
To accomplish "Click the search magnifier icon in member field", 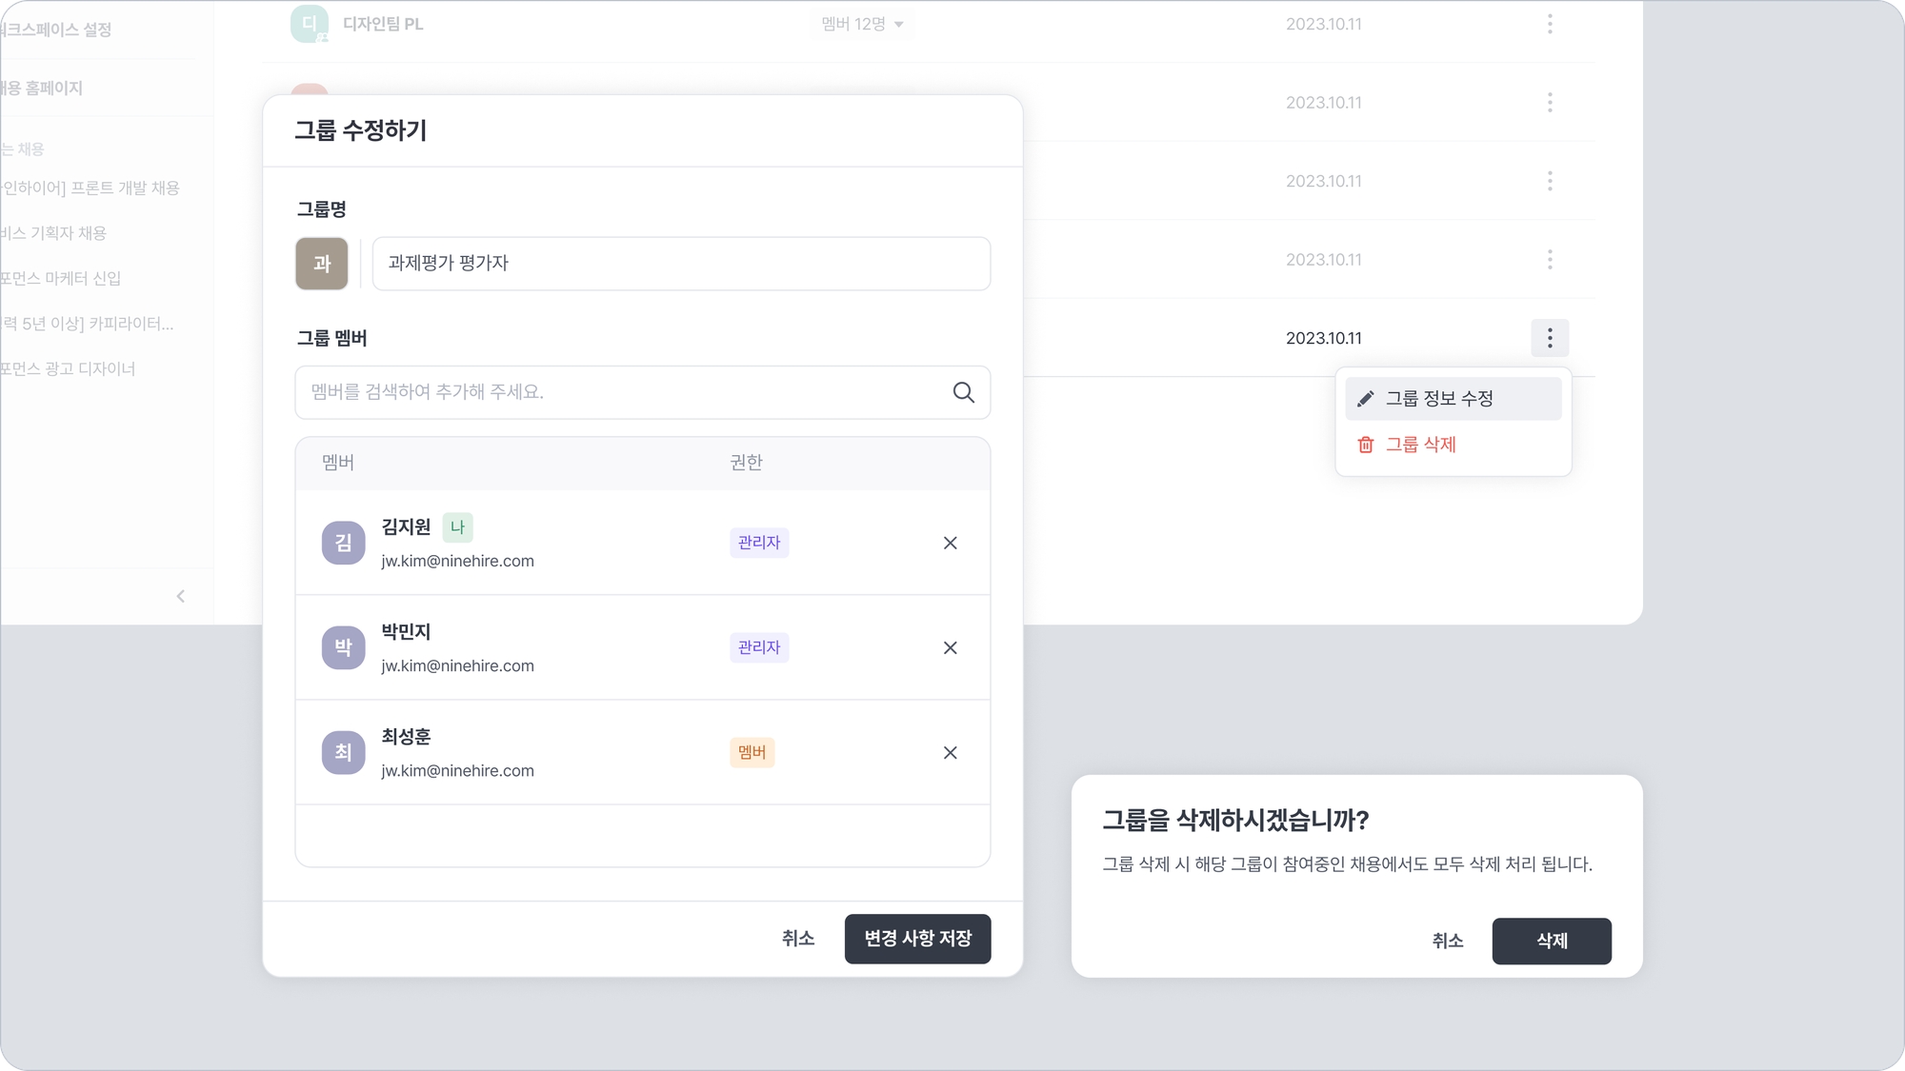I will [963, 392].
